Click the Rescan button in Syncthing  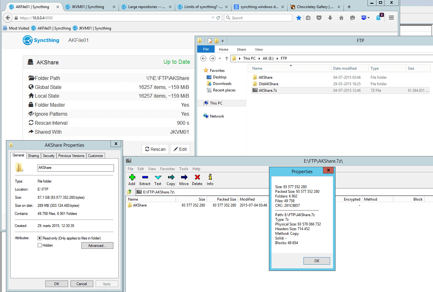click(x=155, y=149)
